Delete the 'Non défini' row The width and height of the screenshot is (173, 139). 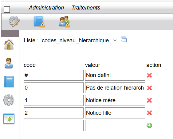coord(149,75)
